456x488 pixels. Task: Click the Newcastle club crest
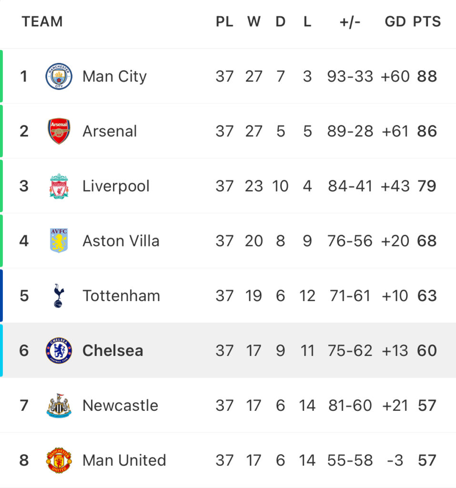coord(59,405)
